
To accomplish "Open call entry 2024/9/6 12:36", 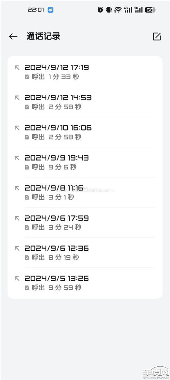I will click(x=85, y=253).
